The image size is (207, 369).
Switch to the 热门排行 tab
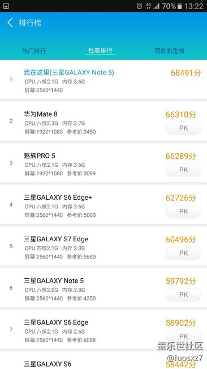pos(34,51)
